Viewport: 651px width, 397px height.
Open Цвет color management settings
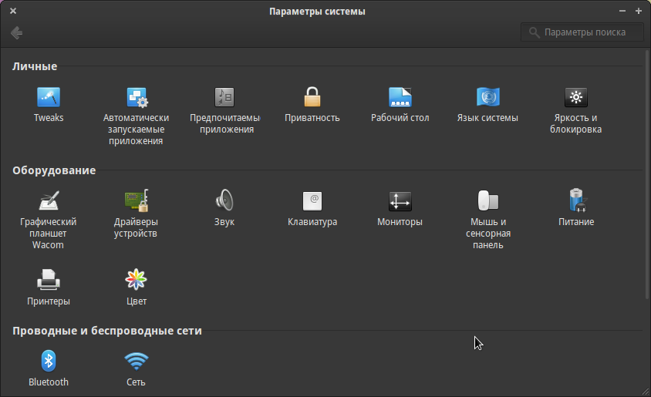tap(137, 280)
